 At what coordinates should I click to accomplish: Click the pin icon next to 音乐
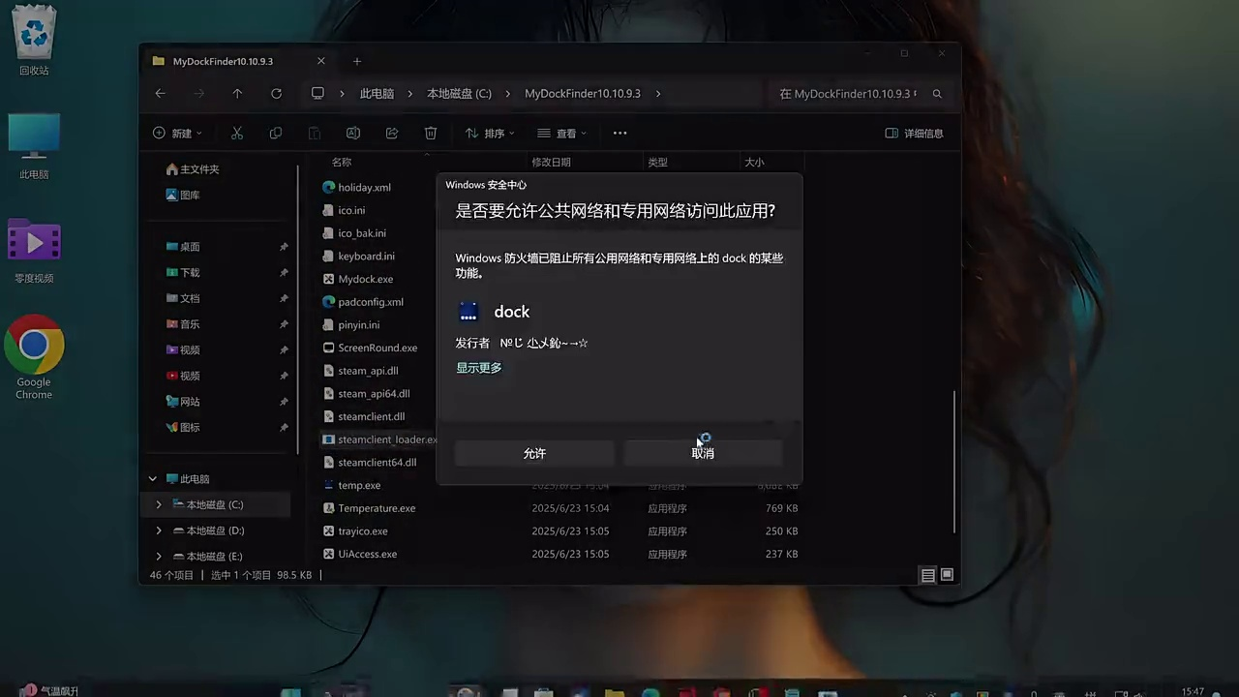tap(284, 324)
